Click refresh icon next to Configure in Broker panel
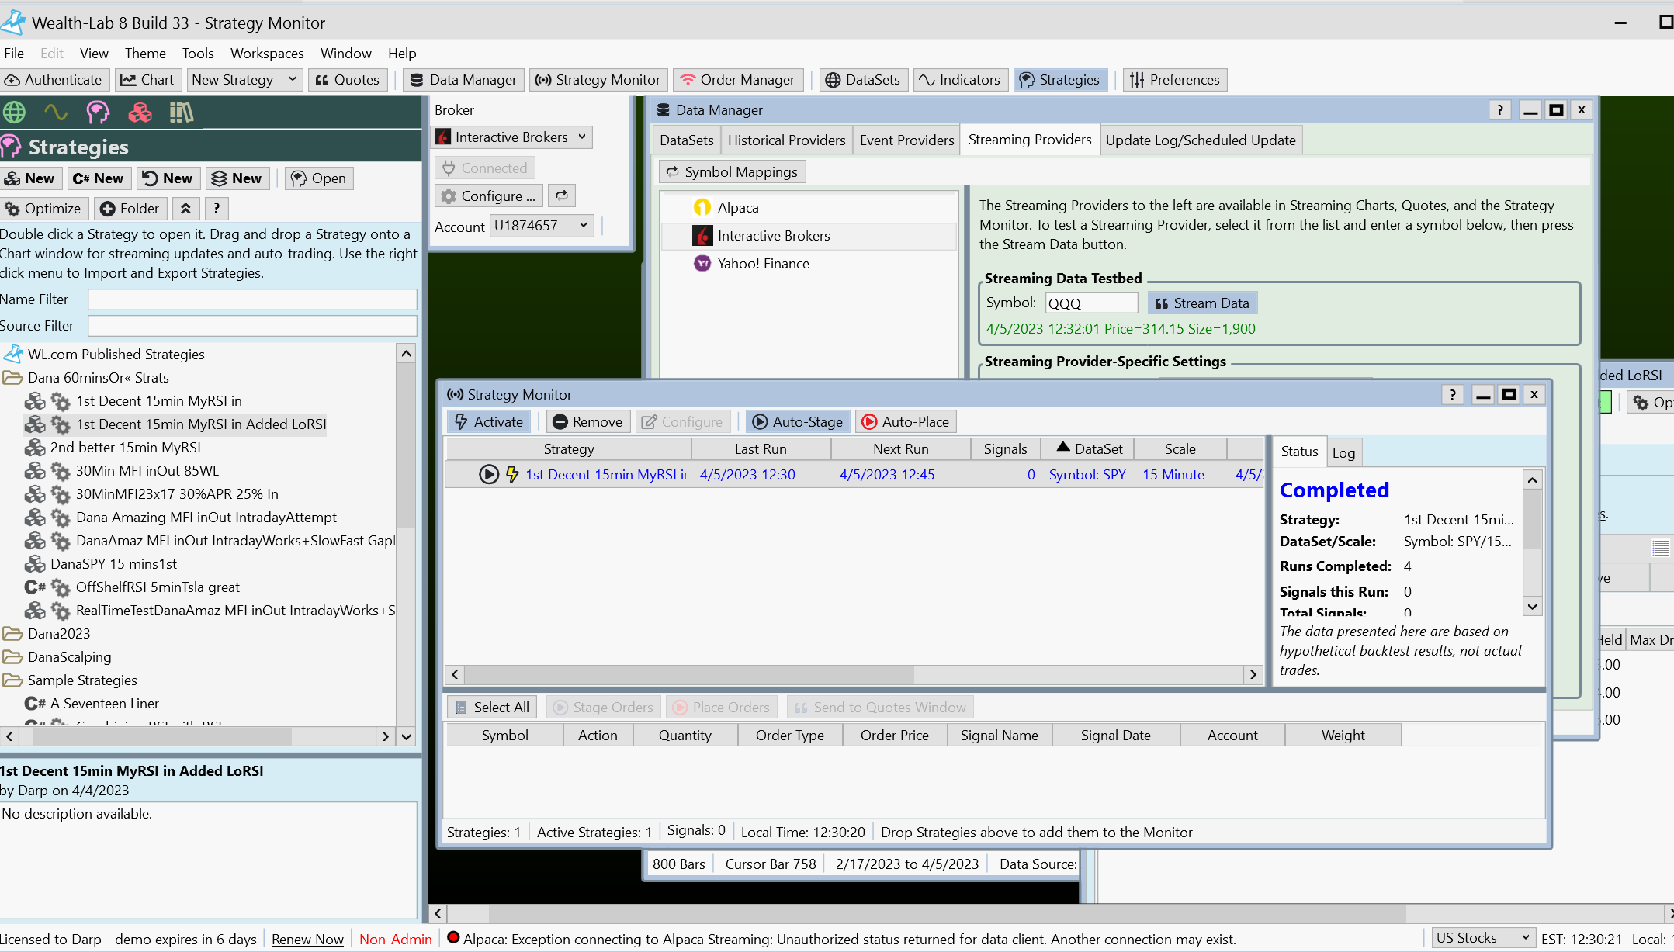The width and height of the screenshot is (1674, 952). coord(562,196)
